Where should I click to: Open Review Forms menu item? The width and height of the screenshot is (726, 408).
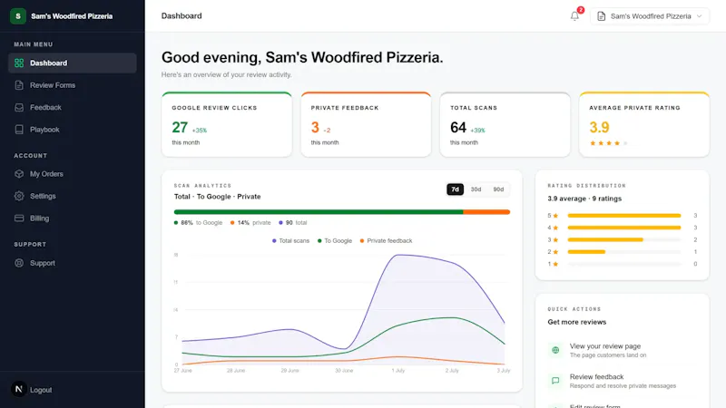[x=73, y=85]
